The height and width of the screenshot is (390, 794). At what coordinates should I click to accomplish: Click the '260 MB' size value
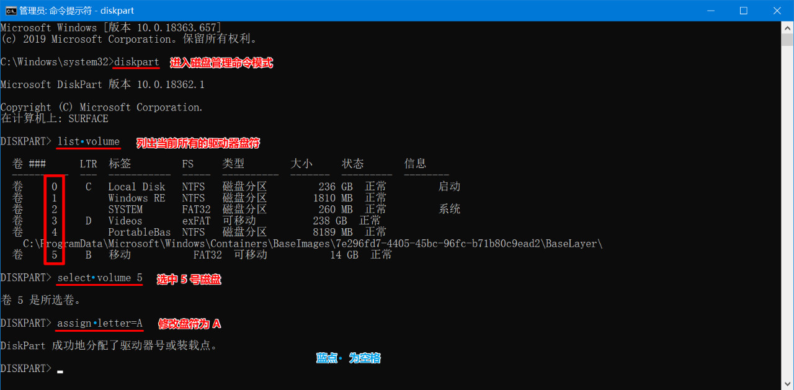pyautogui.click(x=336, y=210)
